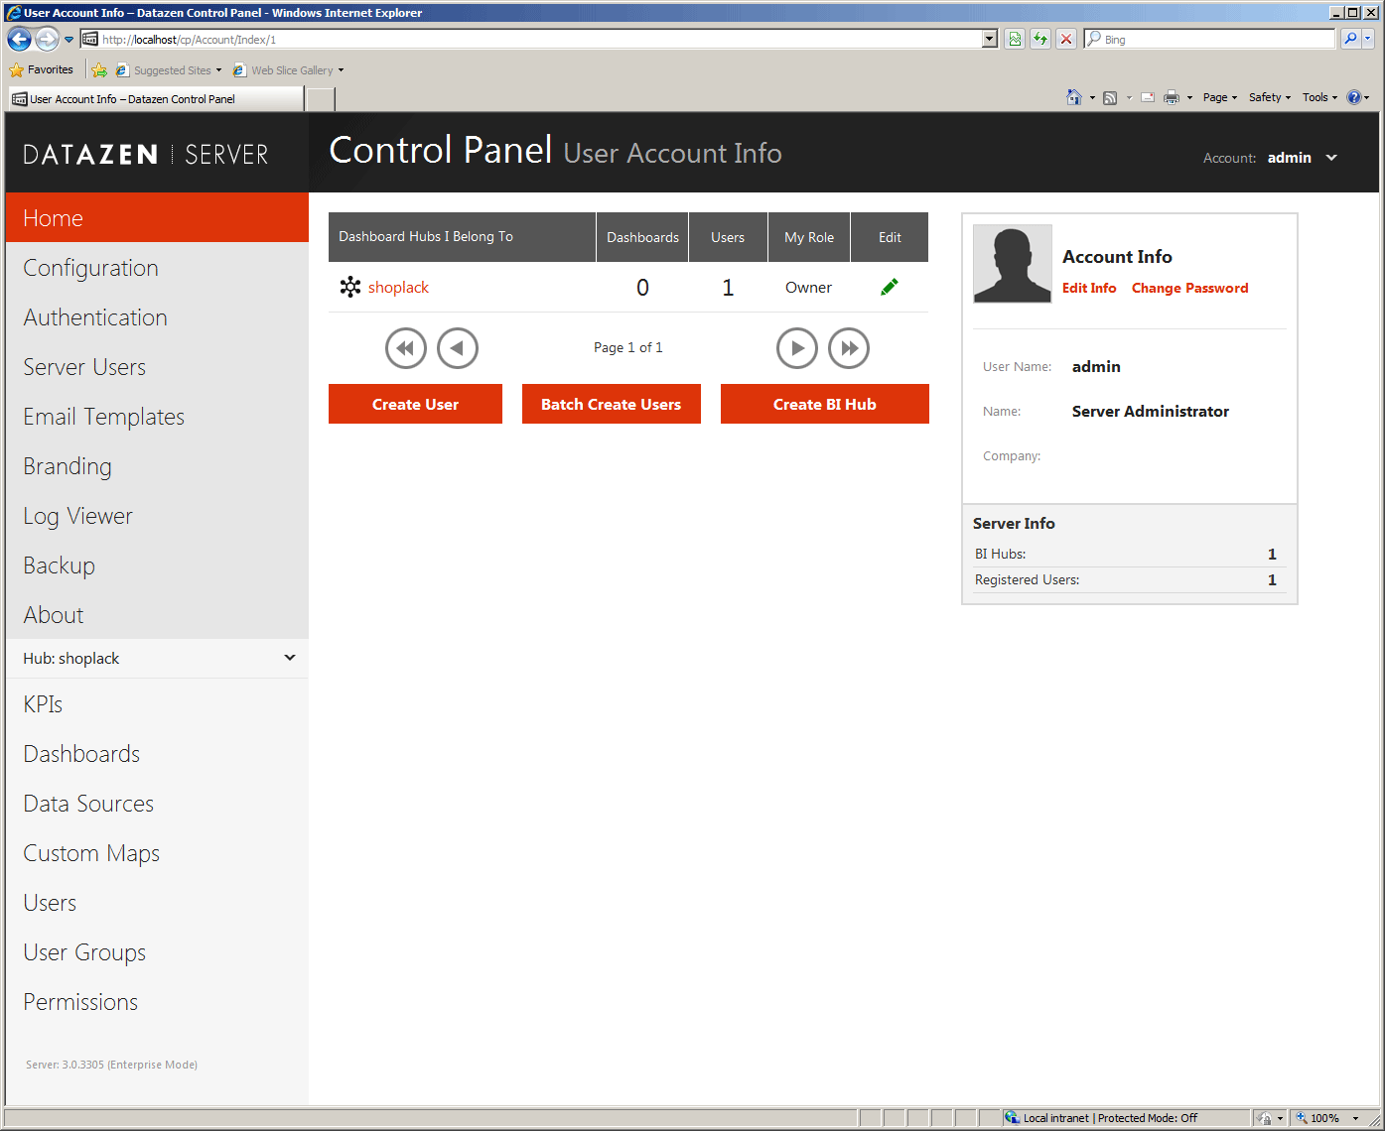Click the Change Password link

(1190, 288)
